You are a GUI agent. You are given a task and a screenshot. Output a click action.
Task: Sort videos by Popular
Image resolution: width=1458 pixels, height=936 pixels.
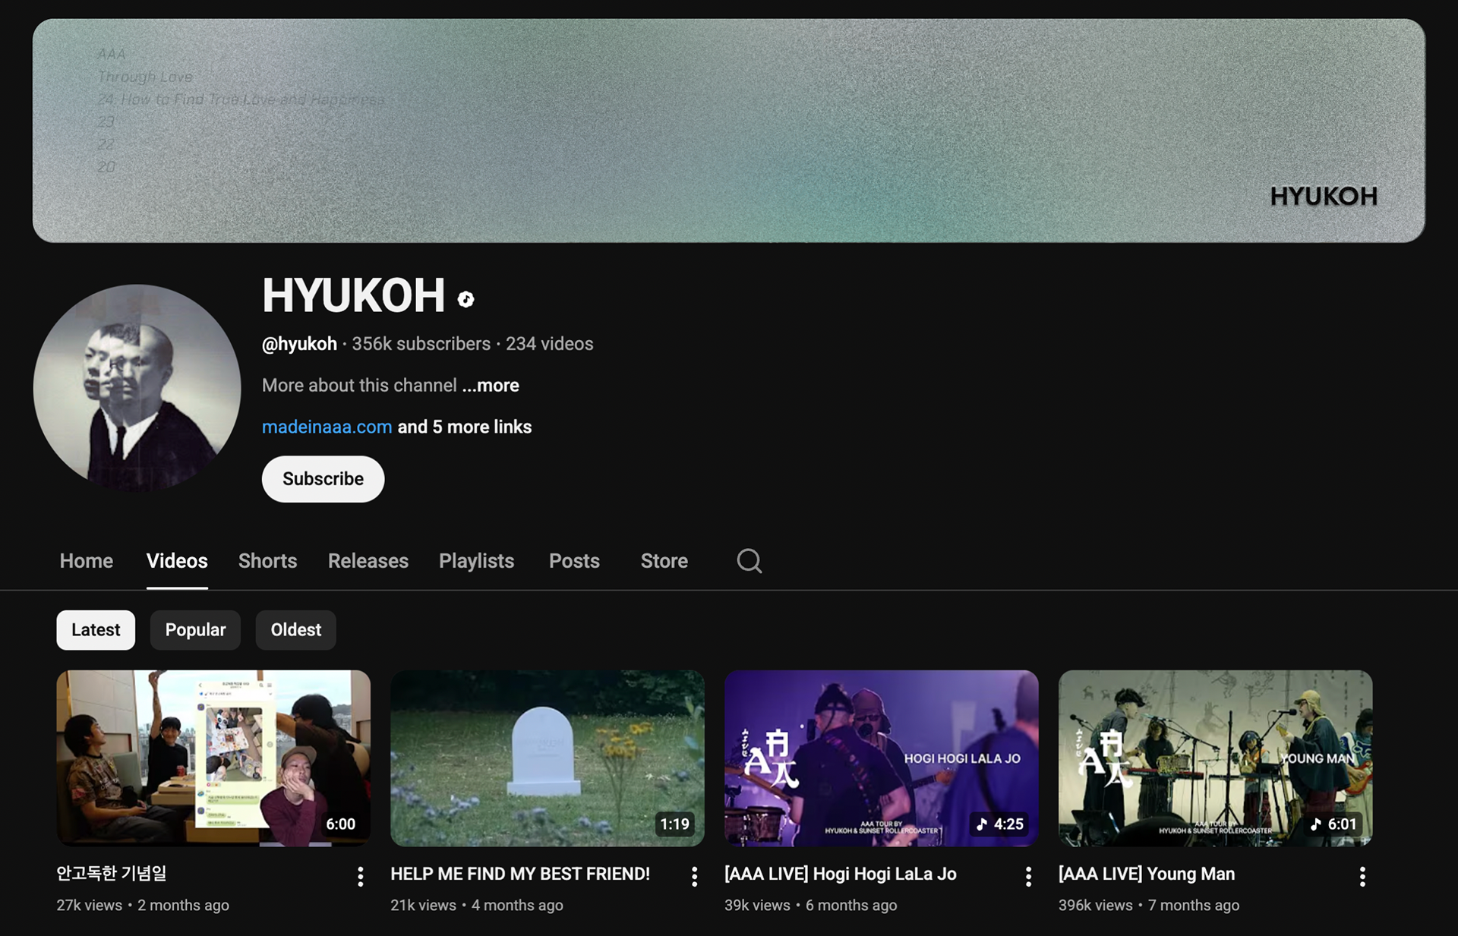pos(195,630)
